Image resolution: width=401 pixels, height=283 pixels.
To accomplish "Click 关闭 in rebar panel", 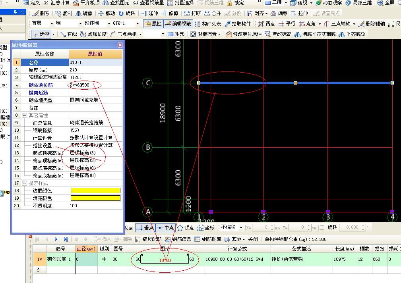I will pos(253,239).
